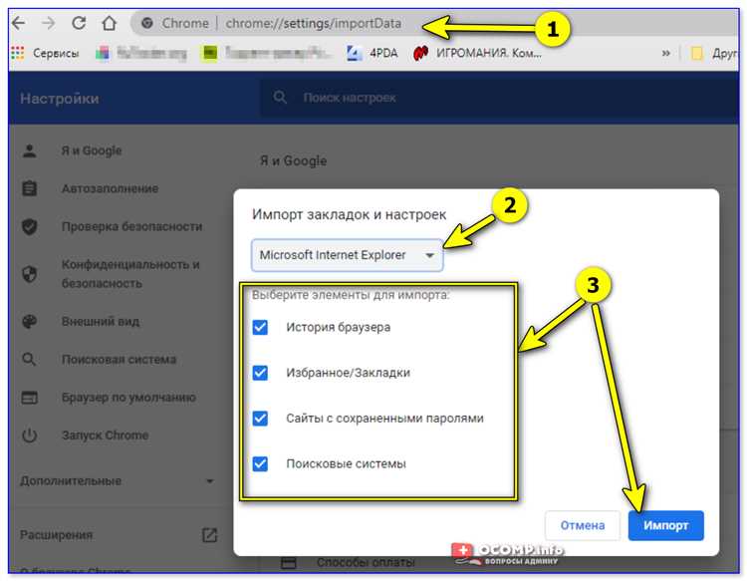Open the Сервисы apps grid icon

[x=18, y=53]
